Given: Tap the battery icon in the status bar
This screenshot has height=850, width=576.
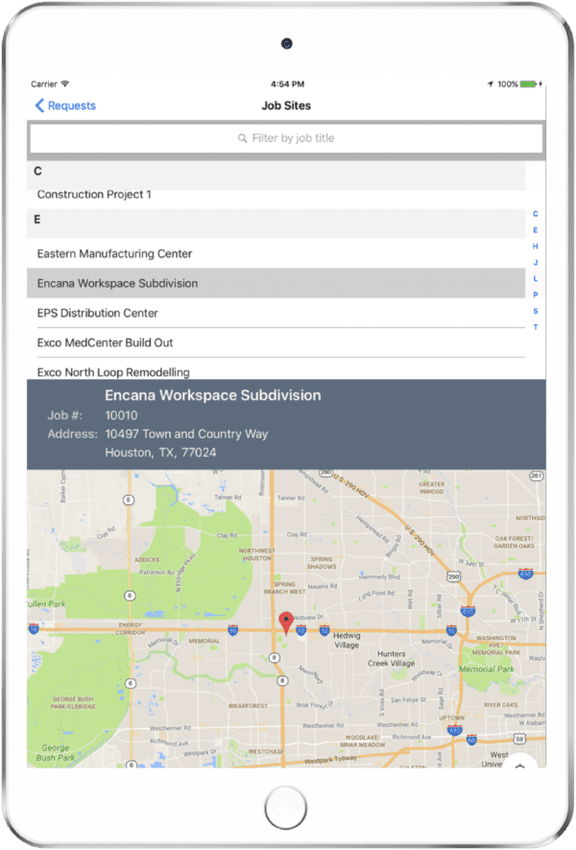Looking at the screenshot, I should click(x=528, y=84).
